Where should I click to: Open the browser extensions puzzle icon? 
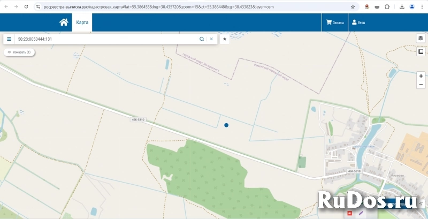pyautogui.click(x=387, y=6)
